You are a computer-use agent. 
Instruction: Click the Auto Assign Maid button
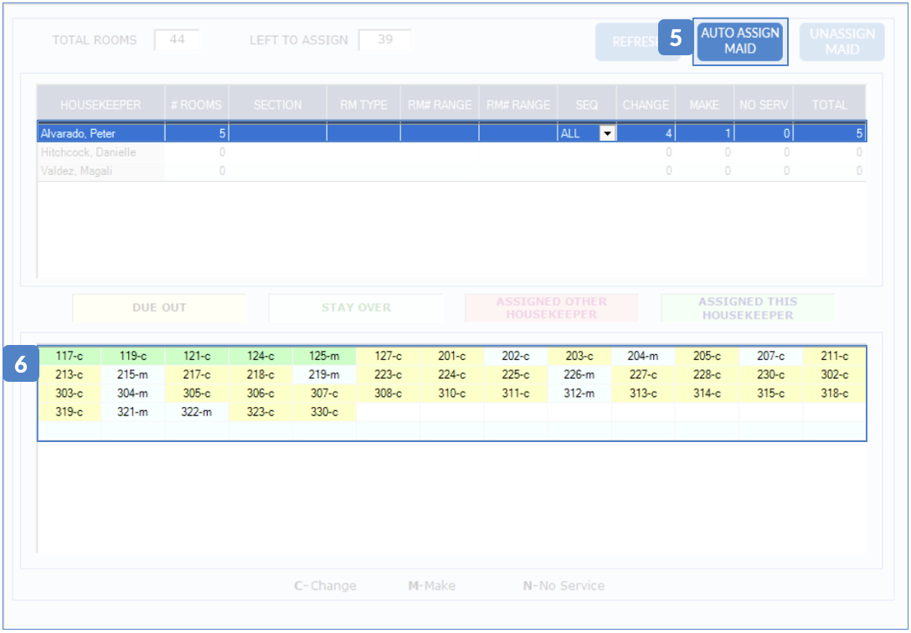click(x=740, y=41)
